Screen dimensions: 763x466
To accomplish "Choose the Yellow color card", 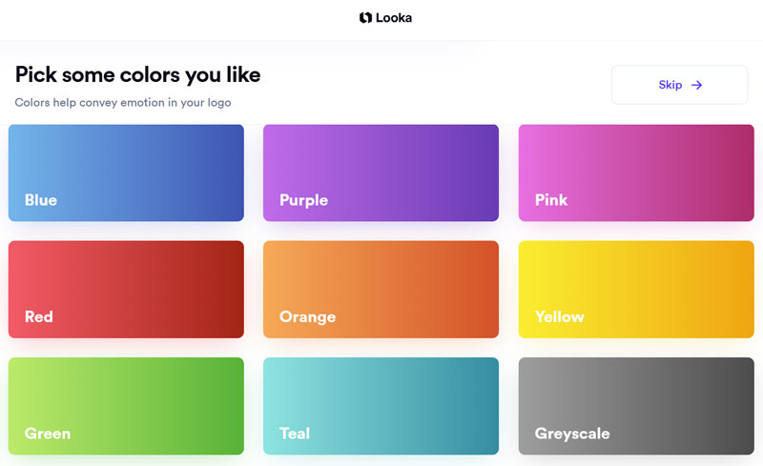I will [636, 289].
